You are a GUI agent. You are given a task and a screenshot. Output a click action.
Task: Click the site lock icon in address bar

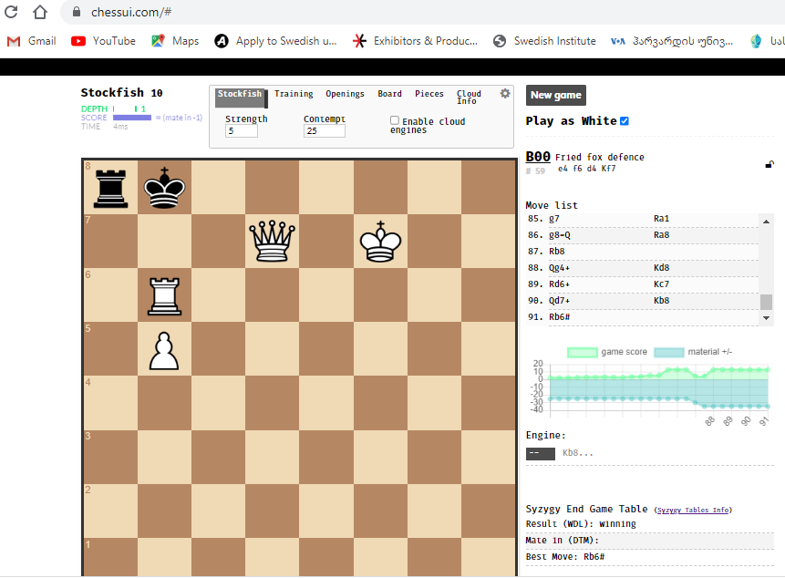click(77, 12)
